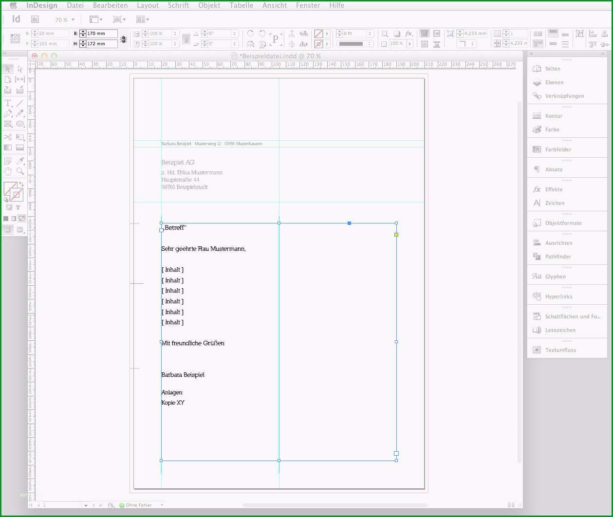Select the Note tool
The width and height of the screenshot is (613, 517).
(8, 161)
